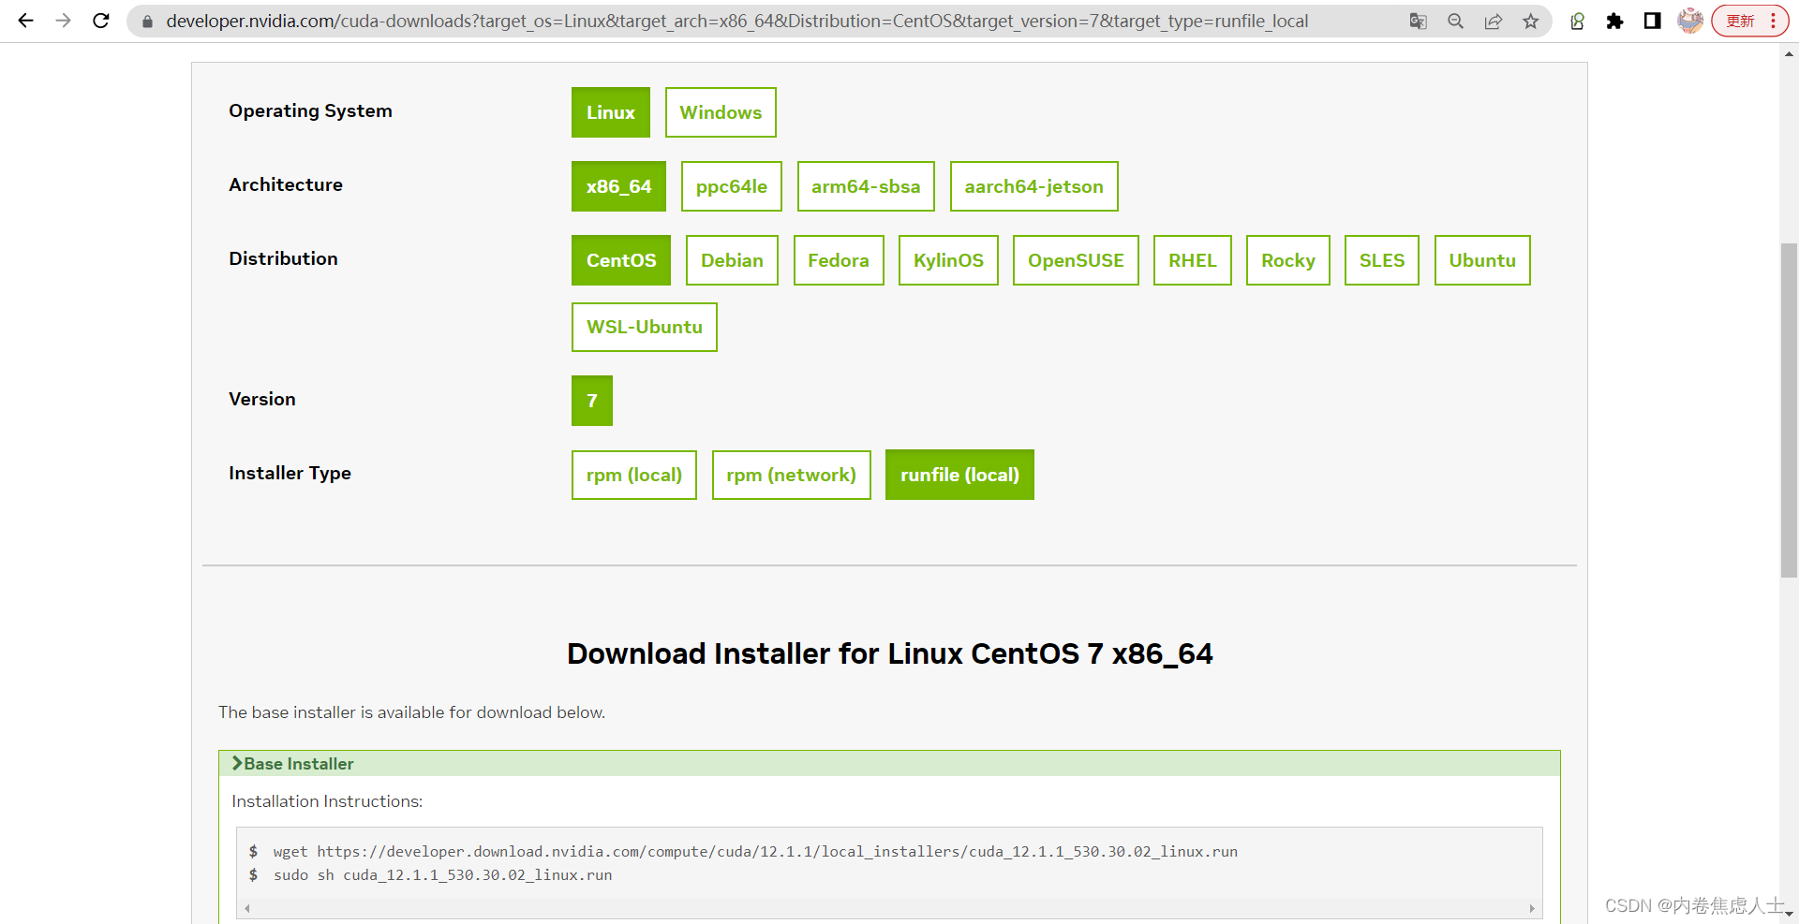Image resolution: width=1799 pixels, height=924 pixels.
Task: Reload the CUDA downloads page
Action: coord(101,21)
